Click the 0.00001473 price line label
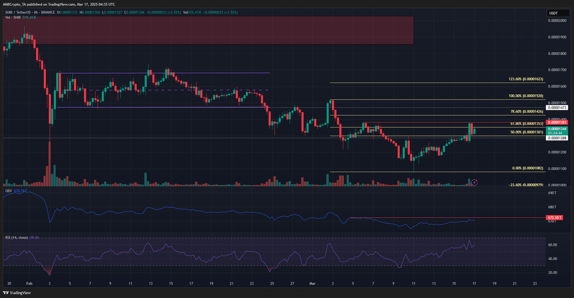The image size is (574, 298). (557, 108)
